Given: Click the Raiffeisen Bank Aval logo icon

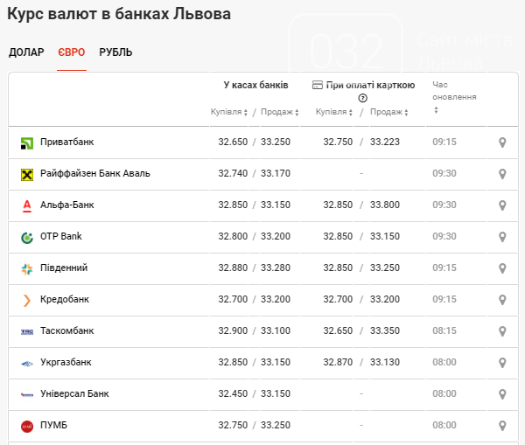Looking at the screenshot, I should pyautogui.click(x=27, y=174).
